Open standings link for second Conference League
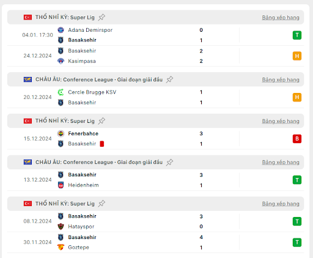The image size is (313, 258). (281, 162)
